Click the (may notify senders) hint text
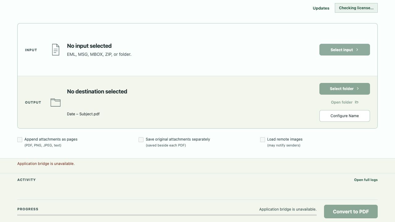 (284, 145)
